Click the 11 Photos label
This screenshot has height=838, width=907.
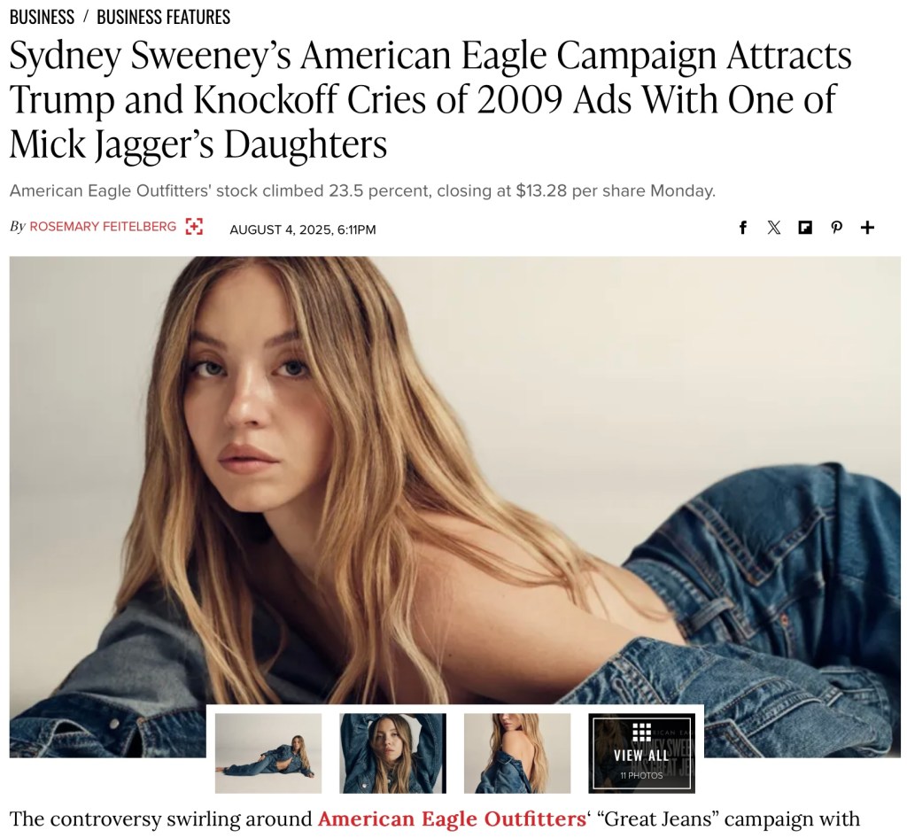pos(641,775)
